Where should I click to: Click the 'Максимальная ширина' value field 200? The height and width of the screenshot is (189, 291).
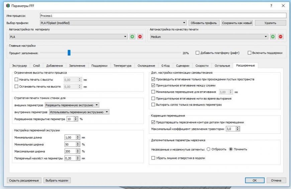click(70, 151)
